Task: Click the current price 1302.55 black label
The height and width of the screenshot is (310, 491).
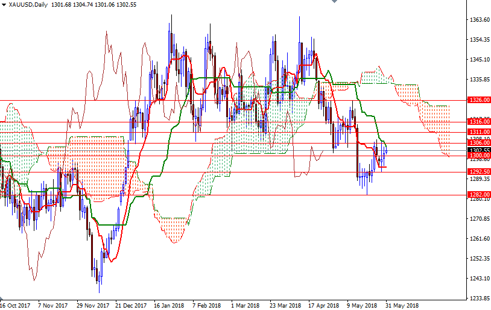Action: coord(478,150)
